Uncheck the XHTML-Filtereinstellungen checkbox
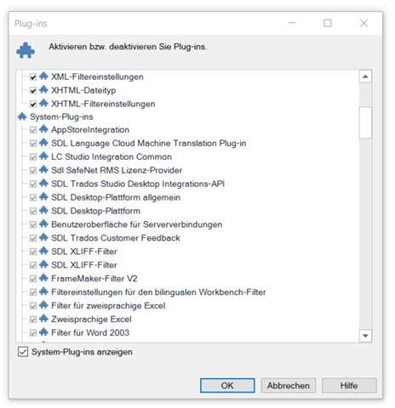395x408 pixels. (x=33, y=104)
